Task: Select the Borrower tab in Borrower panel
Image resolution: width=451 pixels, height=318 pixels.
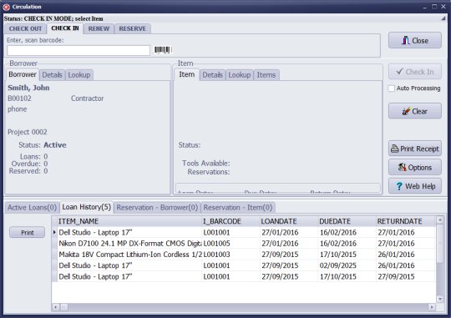Action: point(23,74)
